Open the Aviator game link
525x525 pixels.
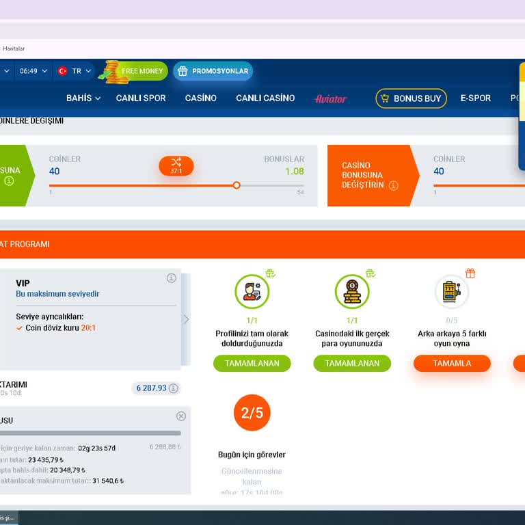(331, 98)
